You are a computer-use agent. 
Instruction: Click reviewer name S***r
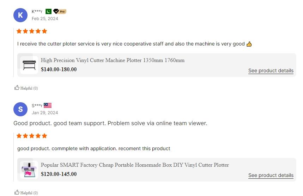coord(37,105)
